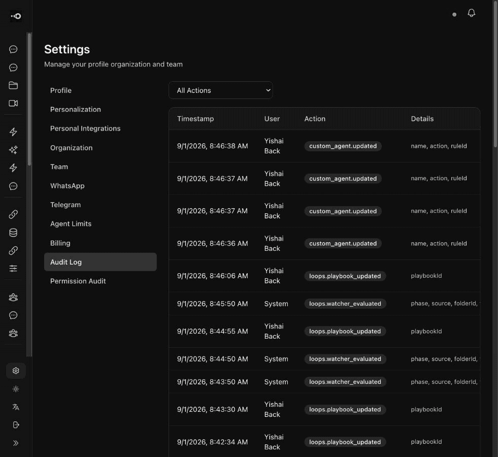
Task: Go to WhatsApp settings
Action: [101, 186]
